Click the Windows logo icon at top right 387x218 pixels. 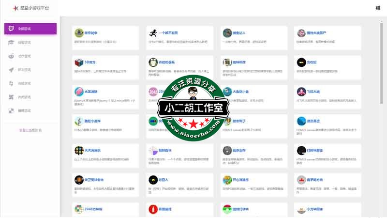pyautogui.click(x=377, y=8)
